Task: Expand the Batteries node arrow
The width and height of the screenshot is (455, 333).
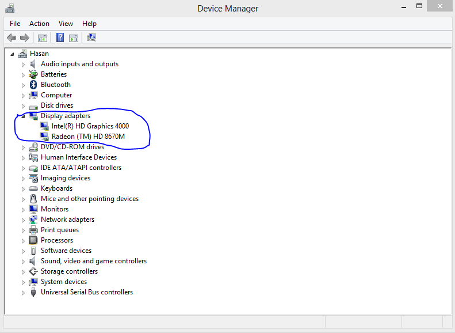Action: pos(23,75)
